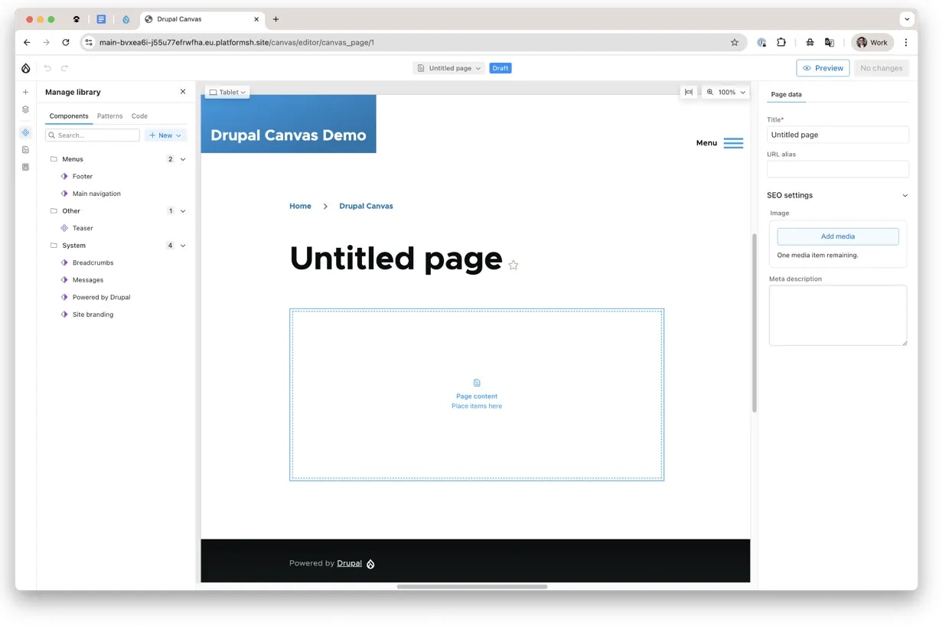Image resolution: width=949 pixels, height=626 pixels.
Task: Click the browser address bar URL
Action: pos(236,43)
